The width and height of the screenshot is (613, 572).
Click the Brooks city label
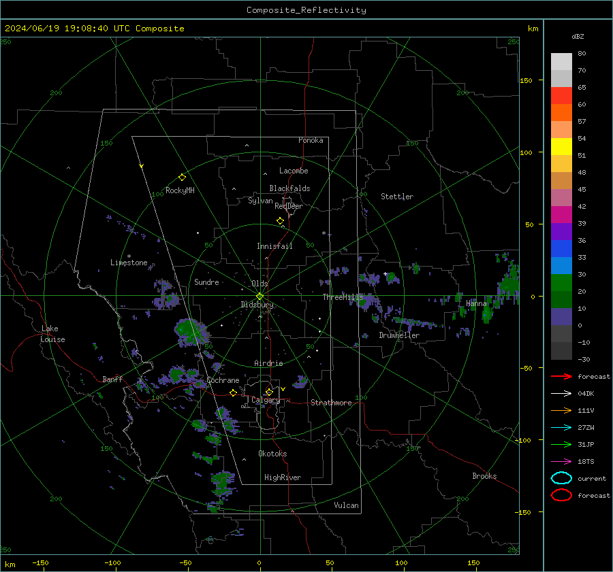[484, 476]
